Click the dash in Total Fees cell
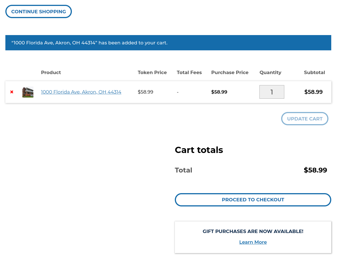Screen dimensions: 342x276 coord(178,92)
